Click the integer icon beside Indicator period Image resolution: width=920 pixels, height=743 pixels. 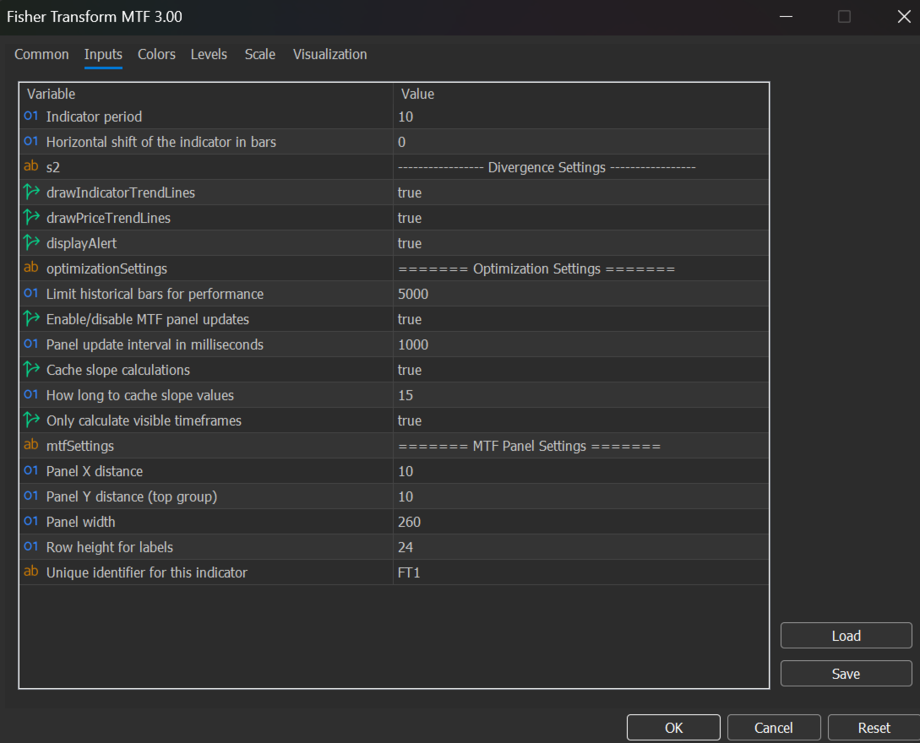pyautogui.click(x=31, y=117)
